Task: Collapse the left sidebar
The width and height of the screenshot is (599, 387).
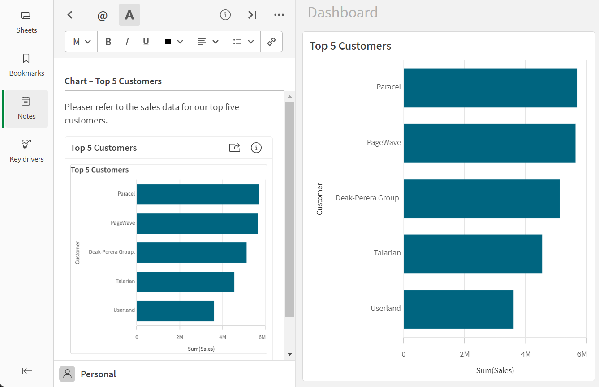Action: [x=27, y=370]
